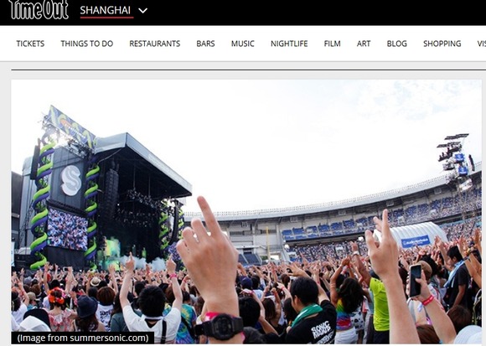
Task: Click the image credit caption summersonic.com
Action: [x=83, y=338]
